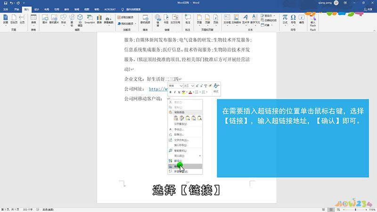
Task: Click the Quick Parts (文档部件) icon
Action: (x=236, y=19)
